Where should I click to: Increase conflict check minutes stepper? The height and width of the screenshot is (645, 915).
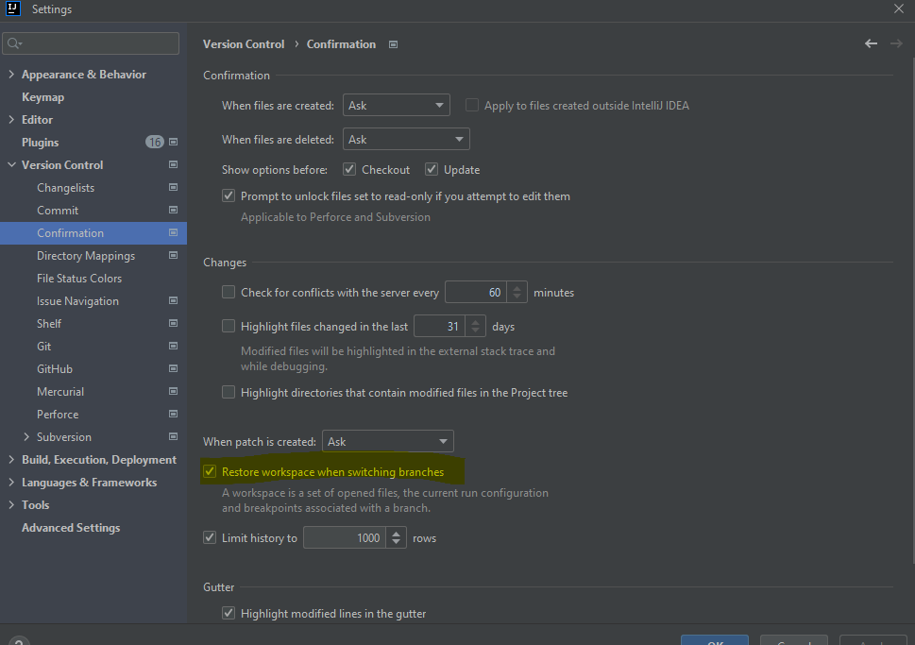(517, 287)
